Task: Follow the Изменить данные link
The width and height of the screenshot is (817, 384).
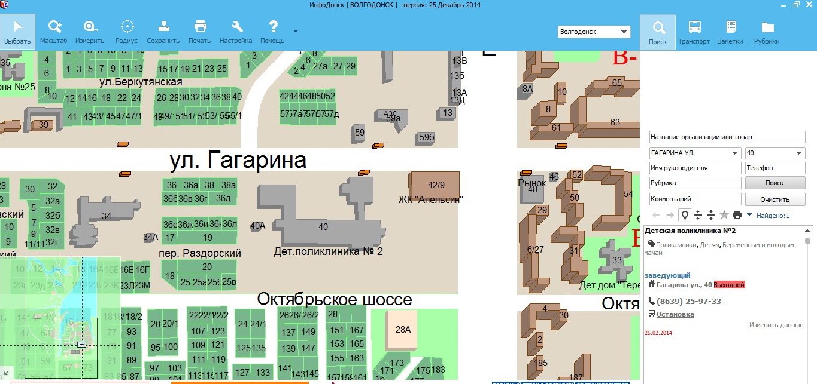Action: click(x=776, y=325)
